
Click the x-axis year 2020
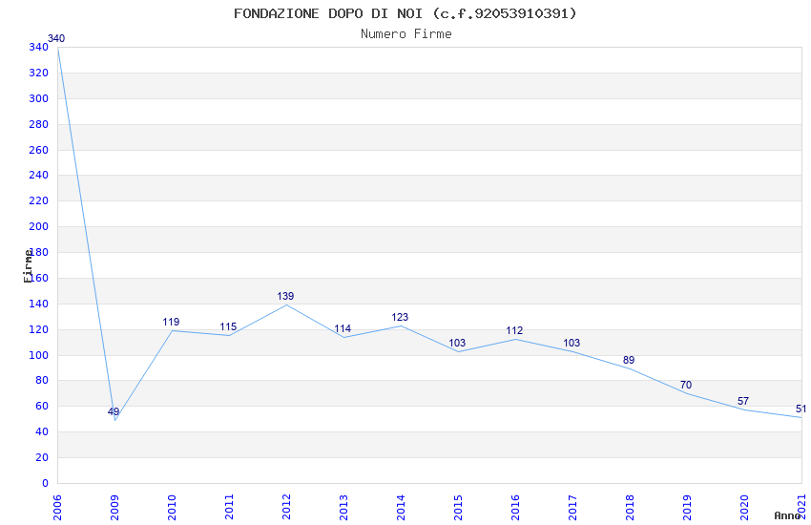pos(744,507)
